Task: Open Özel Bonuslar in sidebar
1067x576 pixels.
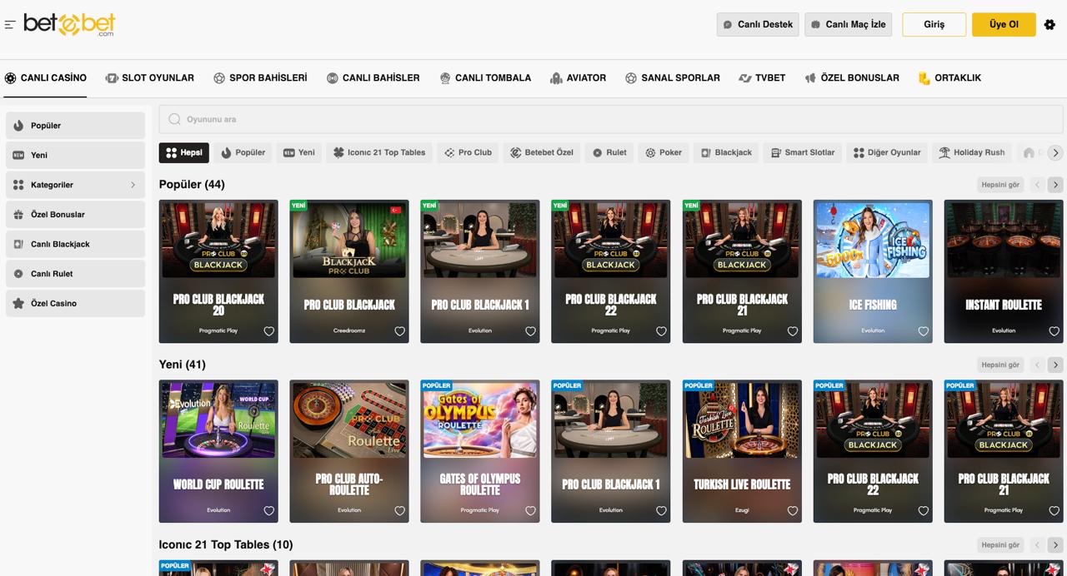Action: 75,215
